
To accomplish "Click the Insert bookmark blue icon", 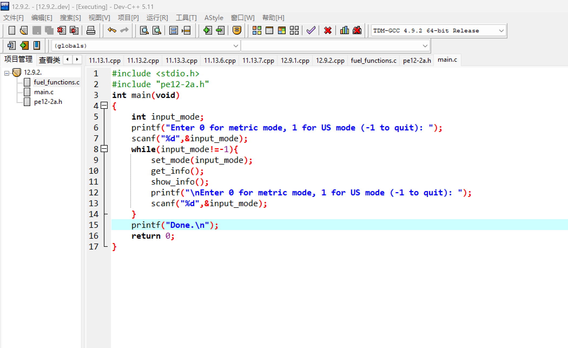I will coord(37,45).
